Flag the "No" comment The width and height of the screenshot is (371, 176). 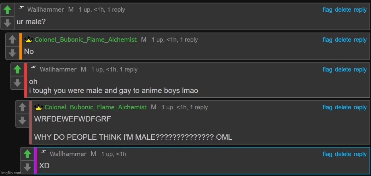click(327, 40)
